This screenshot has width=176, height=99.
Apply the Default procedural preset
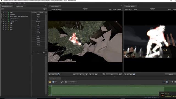coord(38,14)
